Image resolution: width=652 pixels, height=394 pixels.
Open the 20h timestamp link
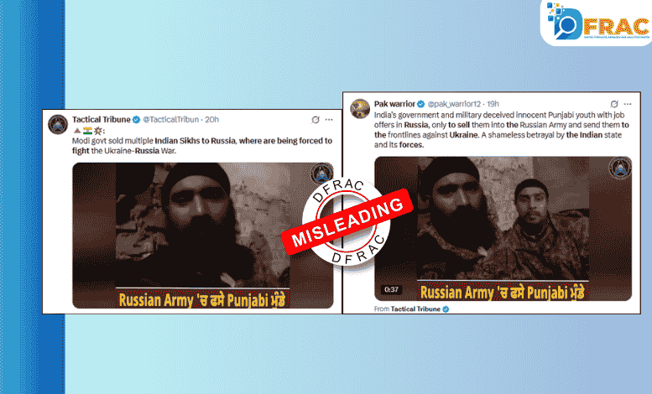tap(211, 120)
